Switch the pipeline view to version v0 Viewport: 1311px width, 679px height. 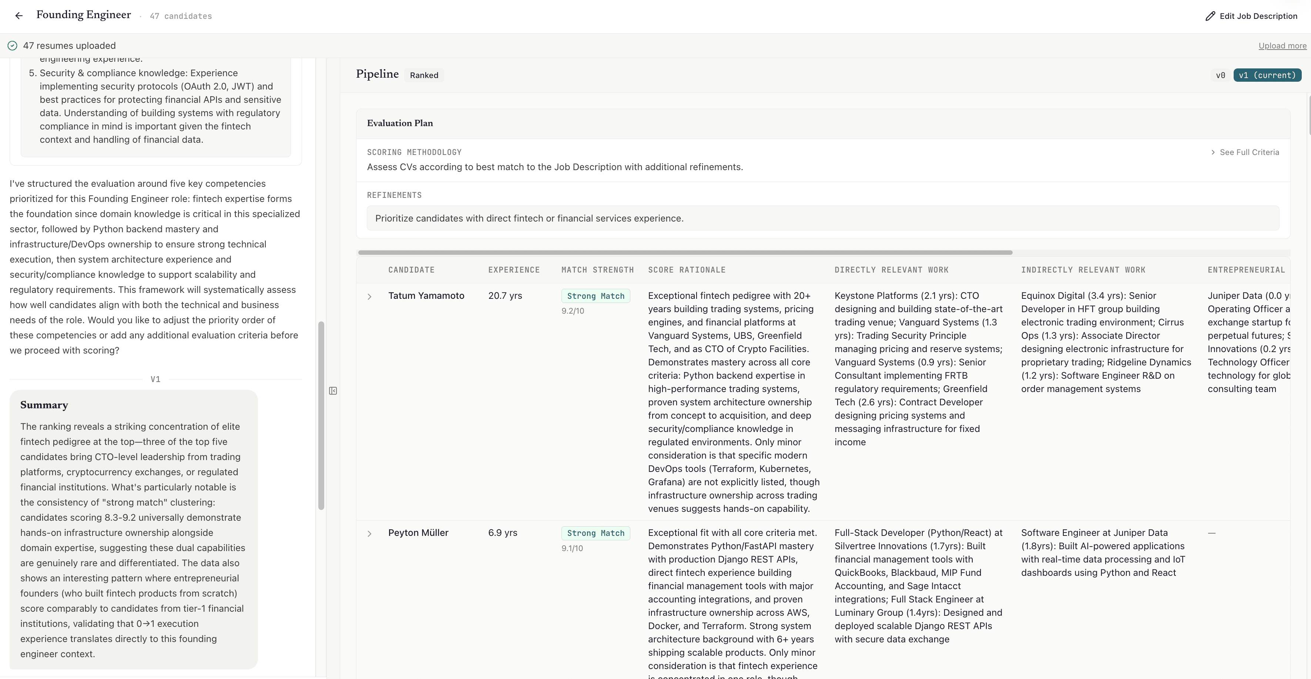point(1220,75)
